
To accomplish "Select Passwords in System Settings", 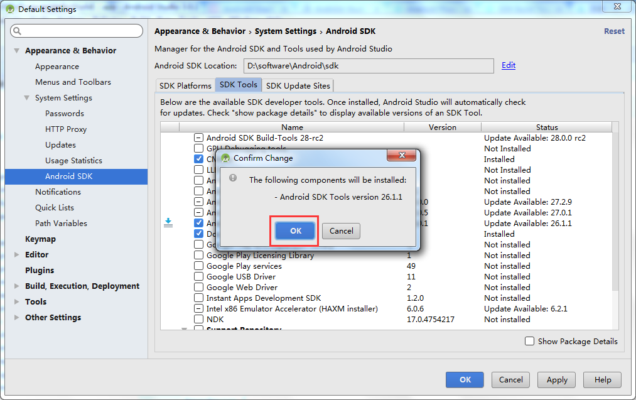I will 65,114.
